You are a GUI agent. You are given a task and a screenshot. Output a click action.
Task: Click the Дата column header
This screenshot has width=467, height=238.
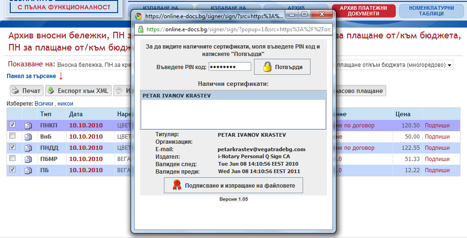pos(76,114)
